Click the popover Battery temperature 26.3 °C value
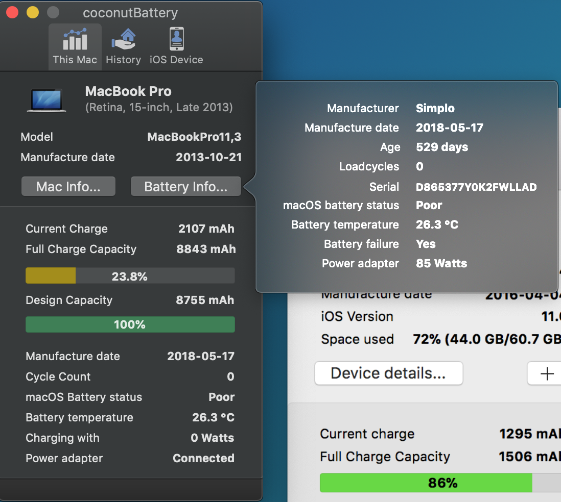This screenshot has width=561, height=502. [437, 224]
